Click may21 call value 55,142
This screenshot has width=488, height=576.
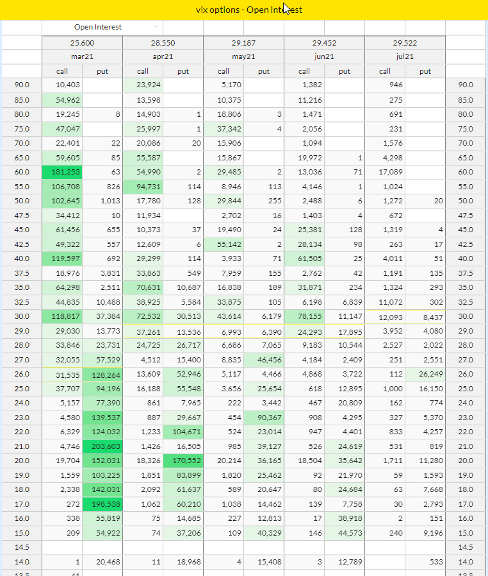(224, 244)
